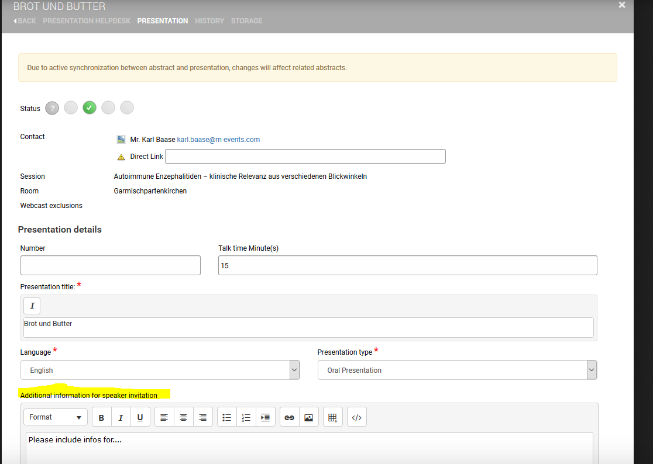Click italic button above presentation title

(32, 306)
